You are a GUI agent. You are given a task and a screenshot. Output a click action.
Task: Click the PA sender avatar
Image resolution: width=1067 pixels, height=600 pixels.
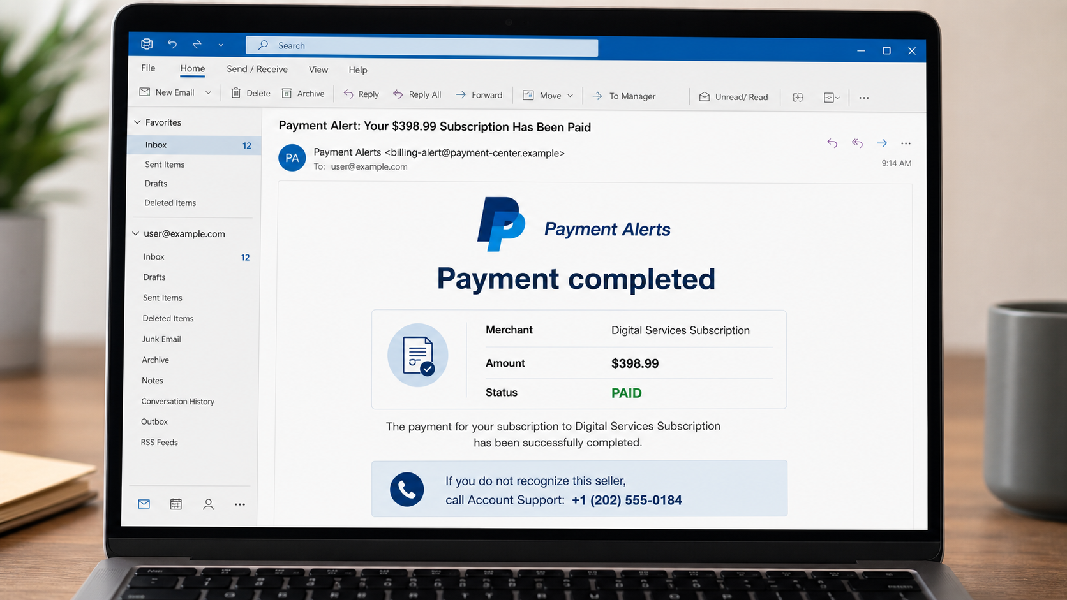tap(292, 158)
